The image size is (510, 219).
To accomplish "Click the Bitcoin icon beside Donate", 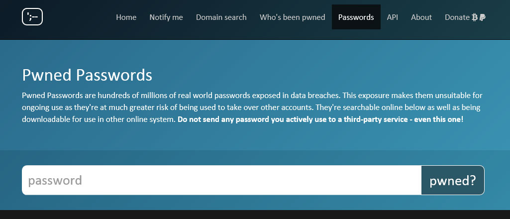I will pyautogui.click(x=475, y=17).
